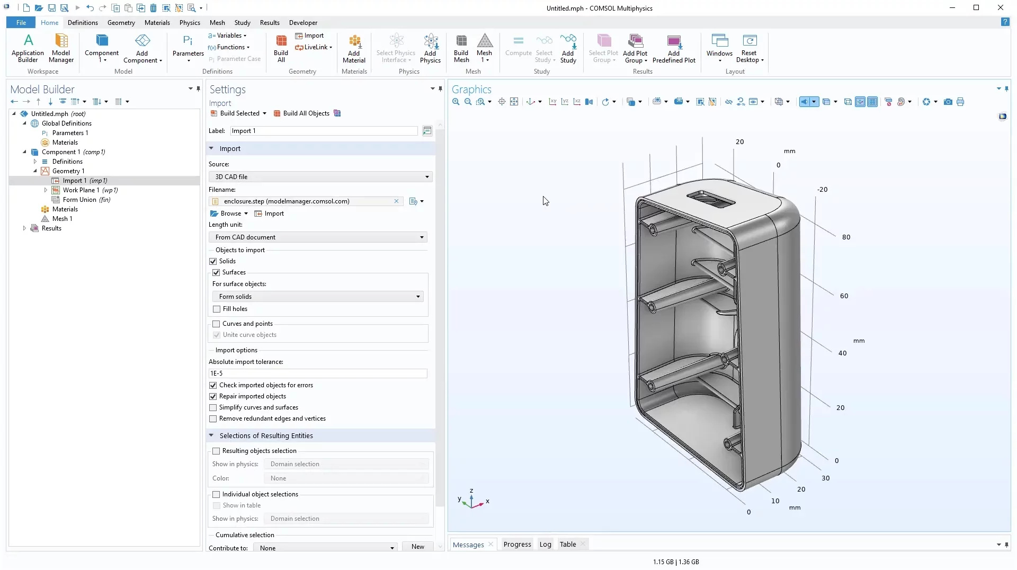This screenshot has height=570, width=1017.
Task: Enable Remove redundant edges and vertices
Action: tap(213, 418)
